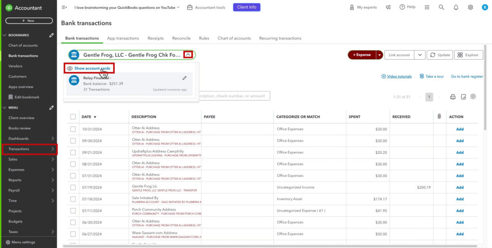
Task: Open Link account dropdown arrow
Action: point(420,55)
